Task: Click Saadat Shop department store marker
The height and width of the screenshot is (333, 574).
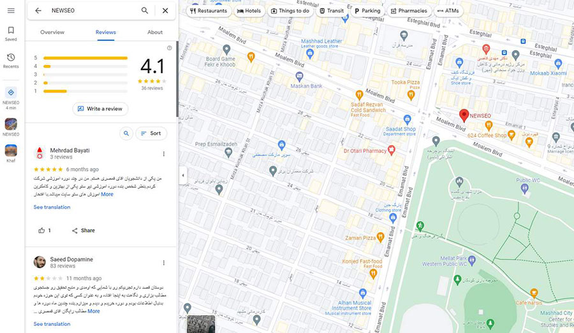Action: click(407, 119)
